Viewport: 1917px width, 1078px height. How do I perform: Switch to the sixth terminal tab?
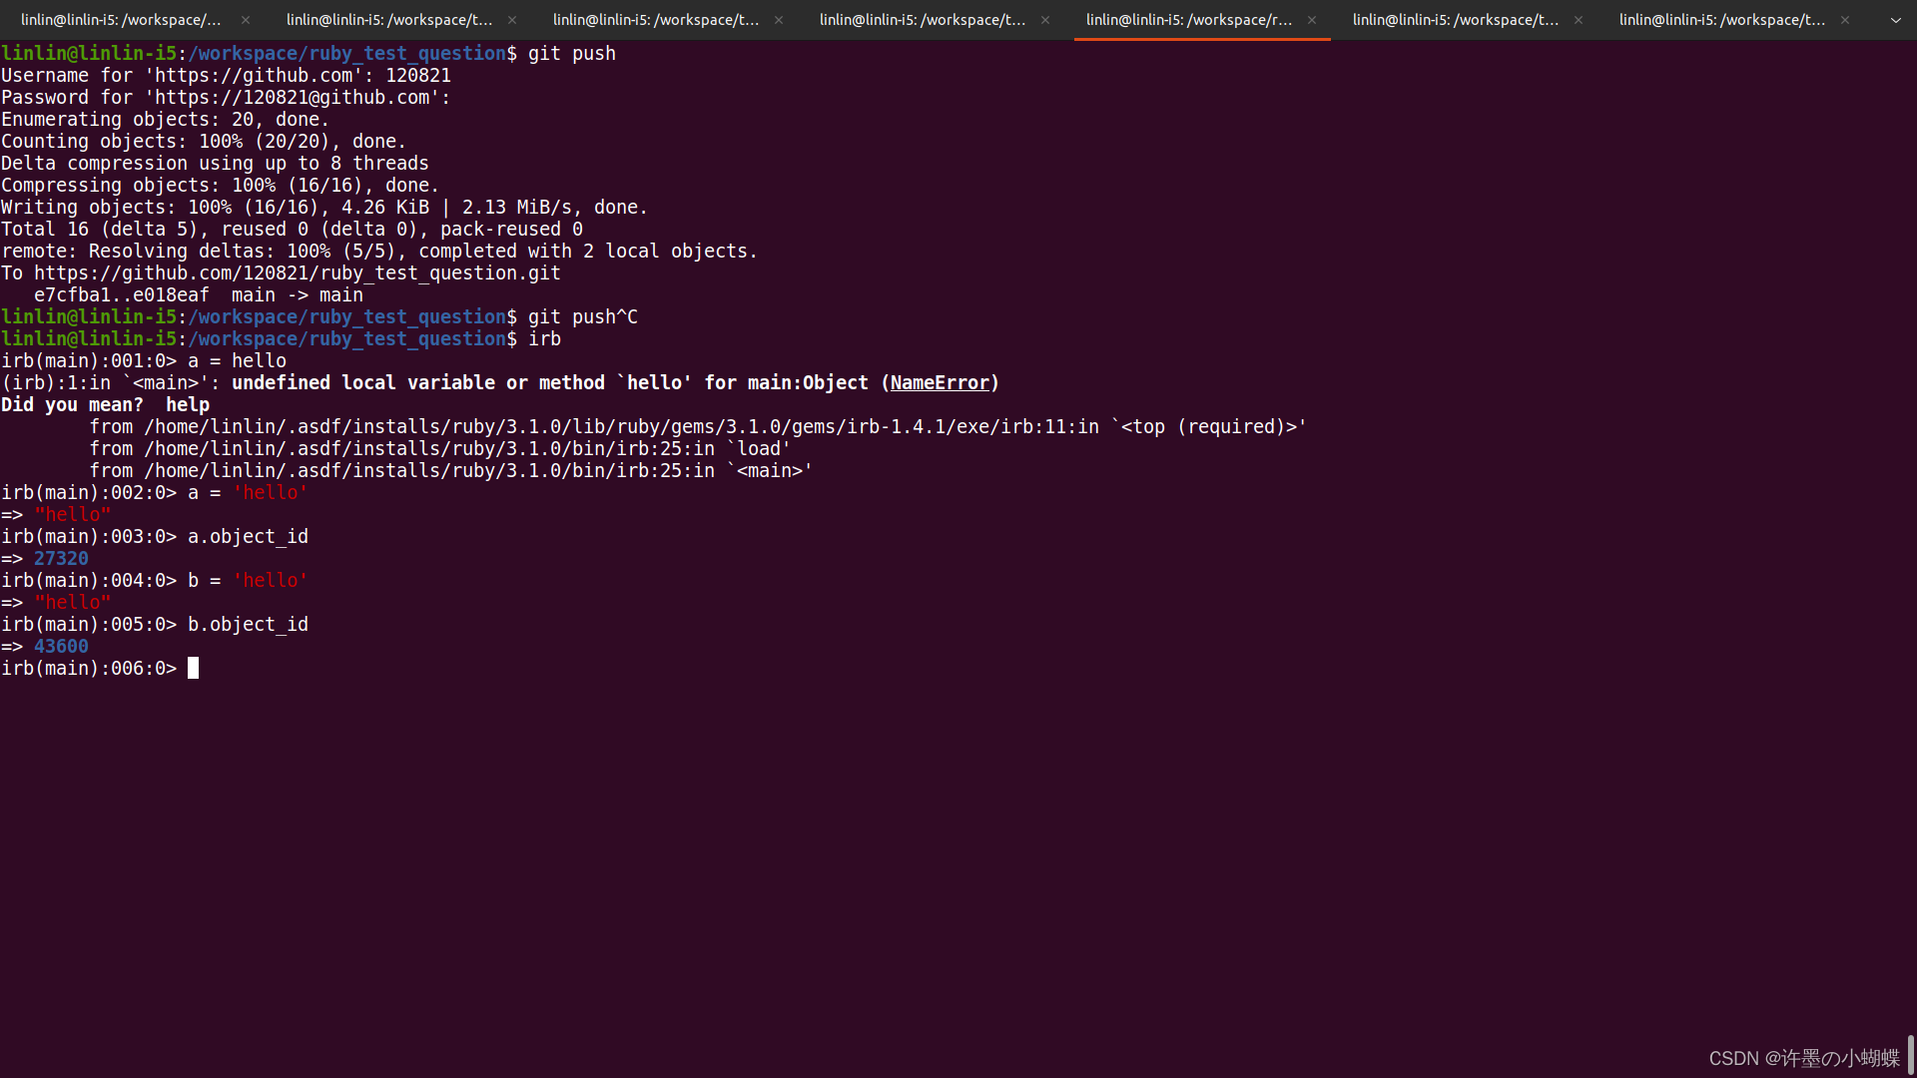[1455, 20]
